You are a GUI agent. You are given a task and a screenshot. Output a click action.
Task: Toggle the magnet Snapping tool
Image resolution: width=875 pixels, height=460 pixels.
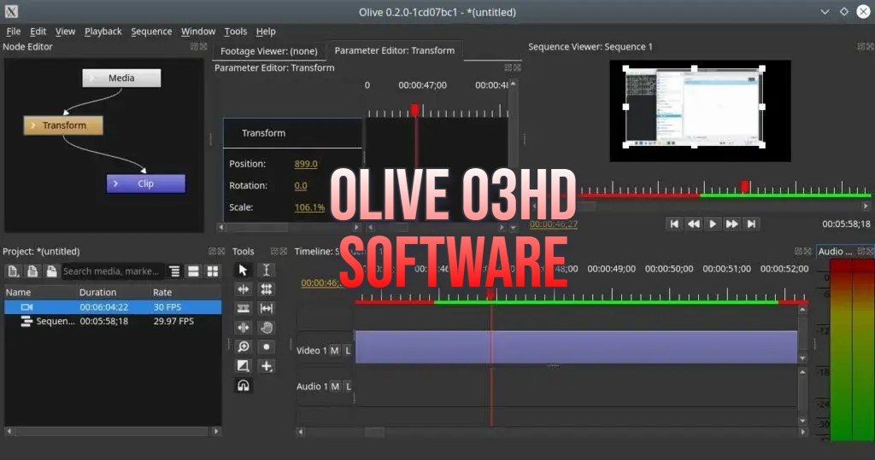point(243,385)
